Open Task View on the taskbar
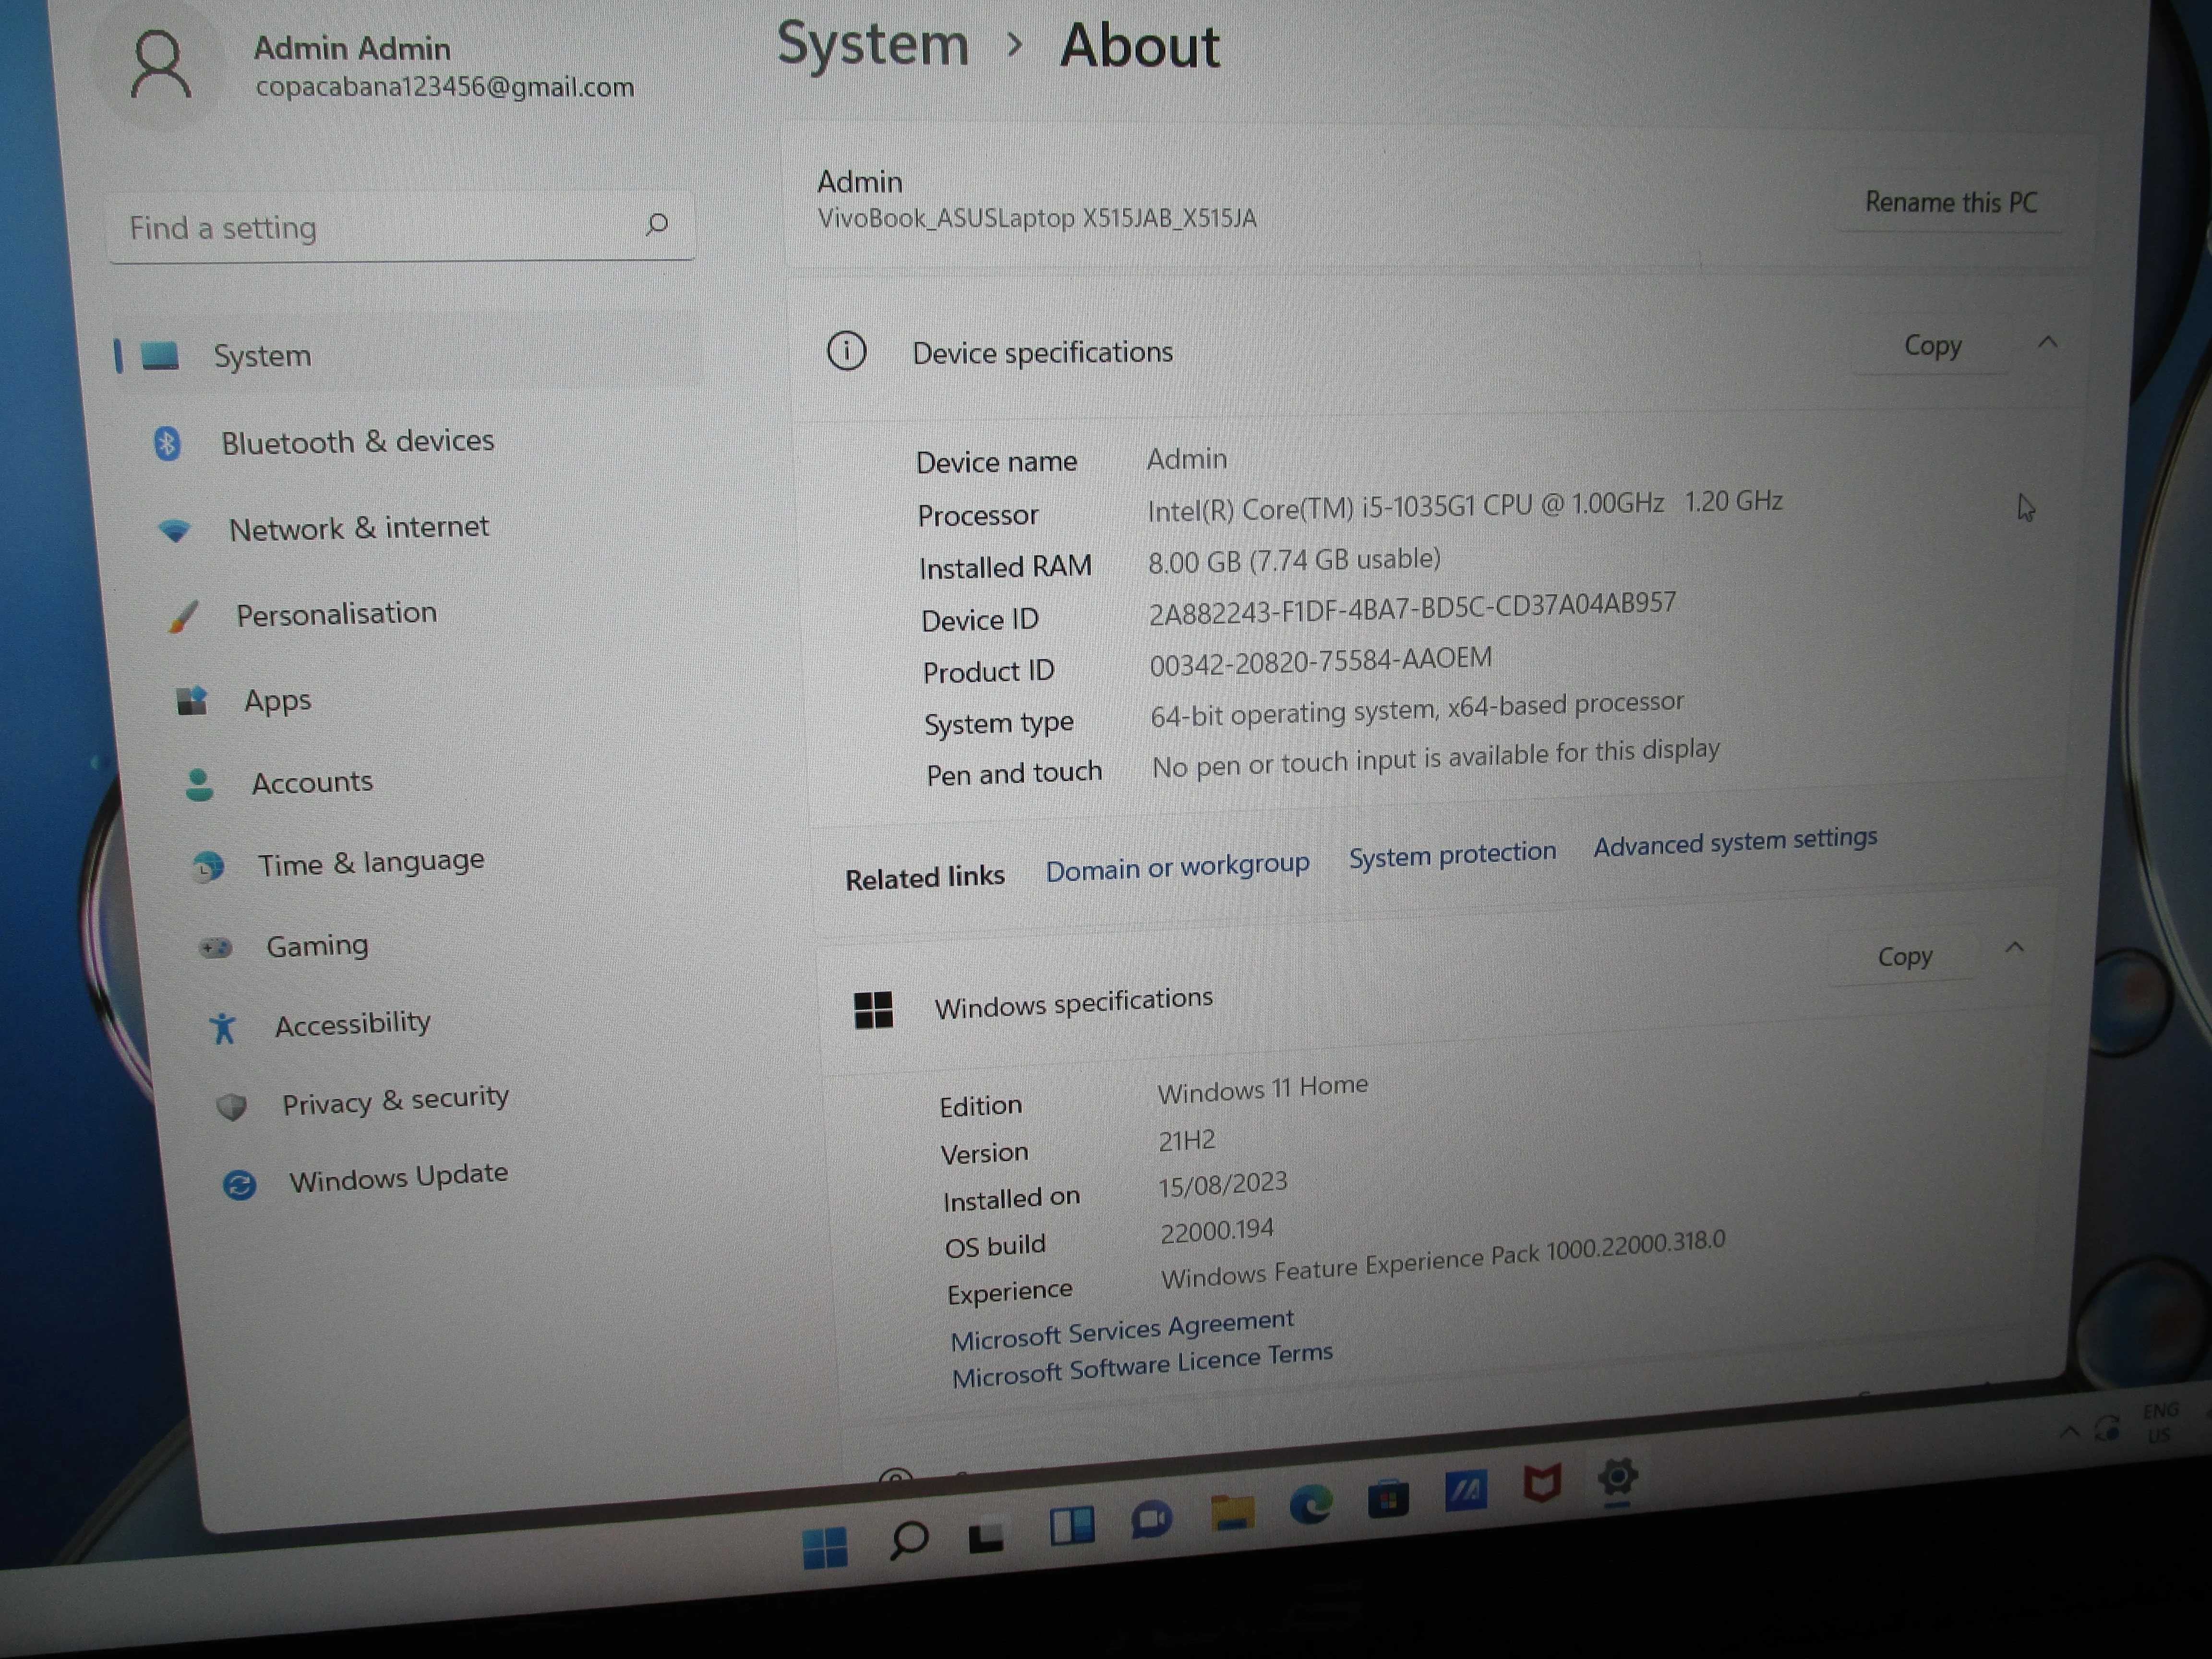 point(986,1535)
